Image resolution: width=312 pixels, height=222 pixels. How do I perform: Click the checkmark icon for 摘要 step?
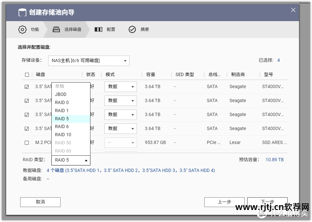[x=132, y=29]
